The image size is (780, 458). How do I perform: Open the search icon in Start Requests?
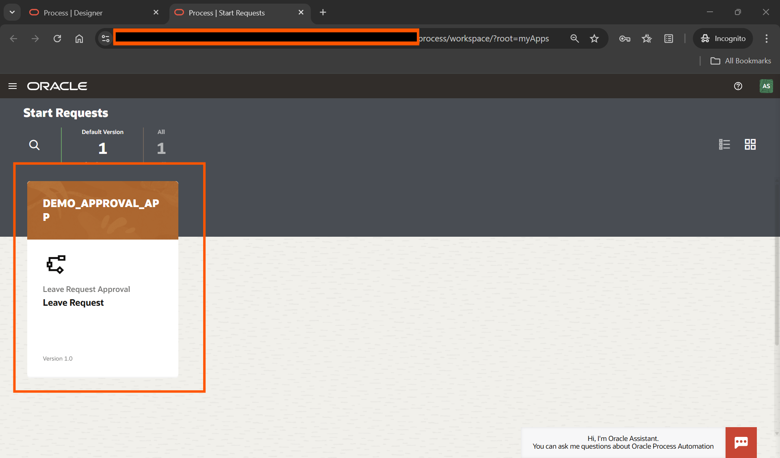coord(35,145)
